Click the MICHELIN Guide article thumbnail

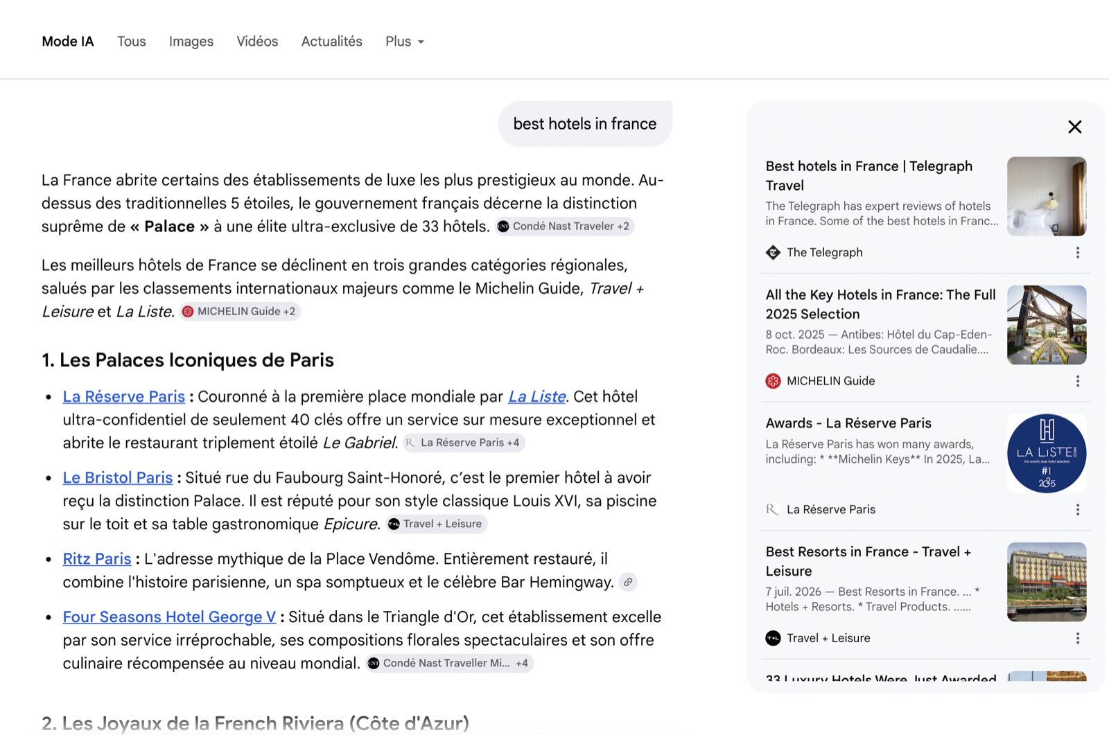tap(1047, 325)
